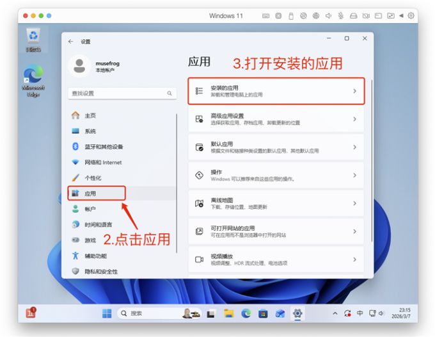Select 个性化 in settings sidebar
Image resolution: width=435 pixels, height=337 pixels.
coord(122,178)
